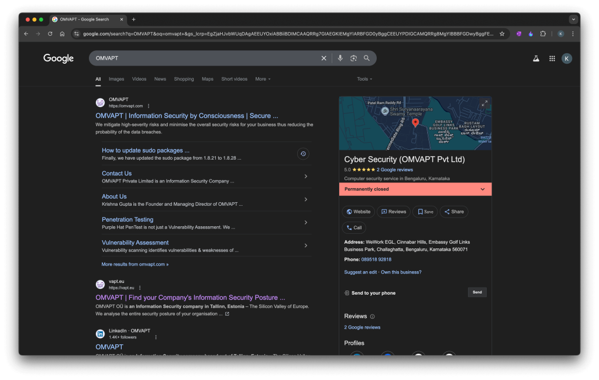Expand the Contact Us sitelink arrow
599x380 pixels.
(x=305, y=177)
